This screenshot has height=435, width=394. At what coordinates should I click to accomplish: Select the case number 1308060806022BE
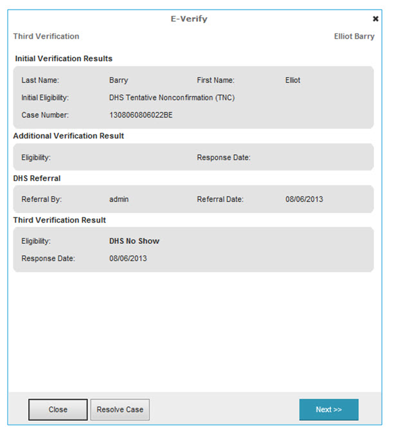point(141,115)
